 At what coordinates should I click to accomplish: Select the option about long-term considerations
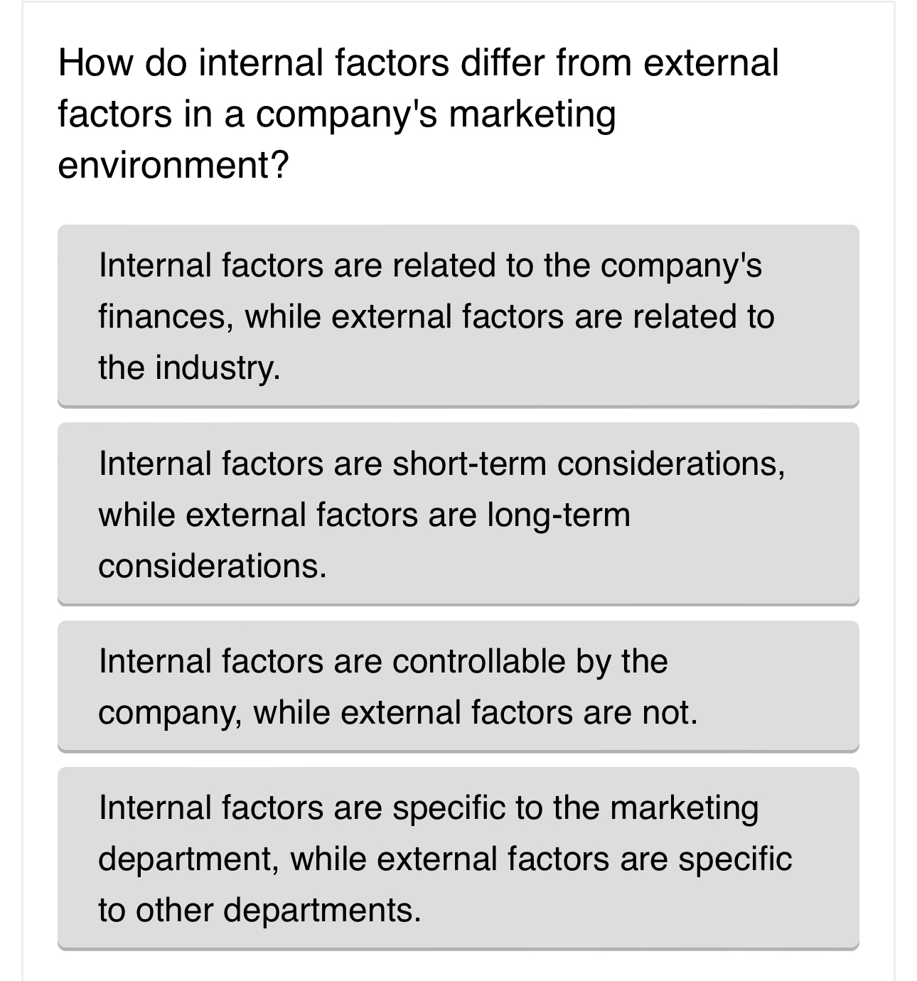point(458,512)
